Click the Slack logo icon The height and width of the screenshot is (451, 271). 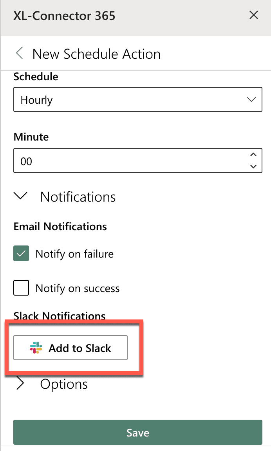pos(37,348)
